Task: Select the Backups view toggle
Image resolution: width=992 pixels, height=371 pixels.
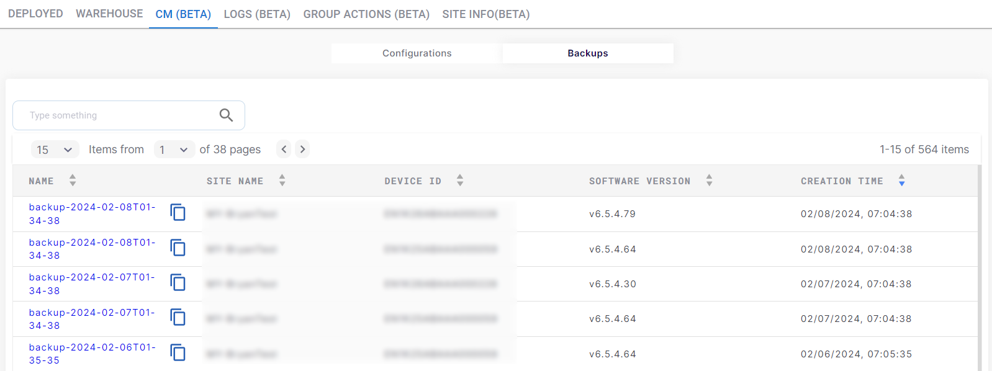Action: pyautogui.click(x=587, y=53)
